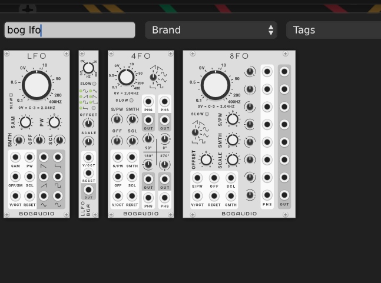Toggle the SLOW button on LFO module
Image resolution: width=381 pixels, height=283 pixels.
point(11,95)
